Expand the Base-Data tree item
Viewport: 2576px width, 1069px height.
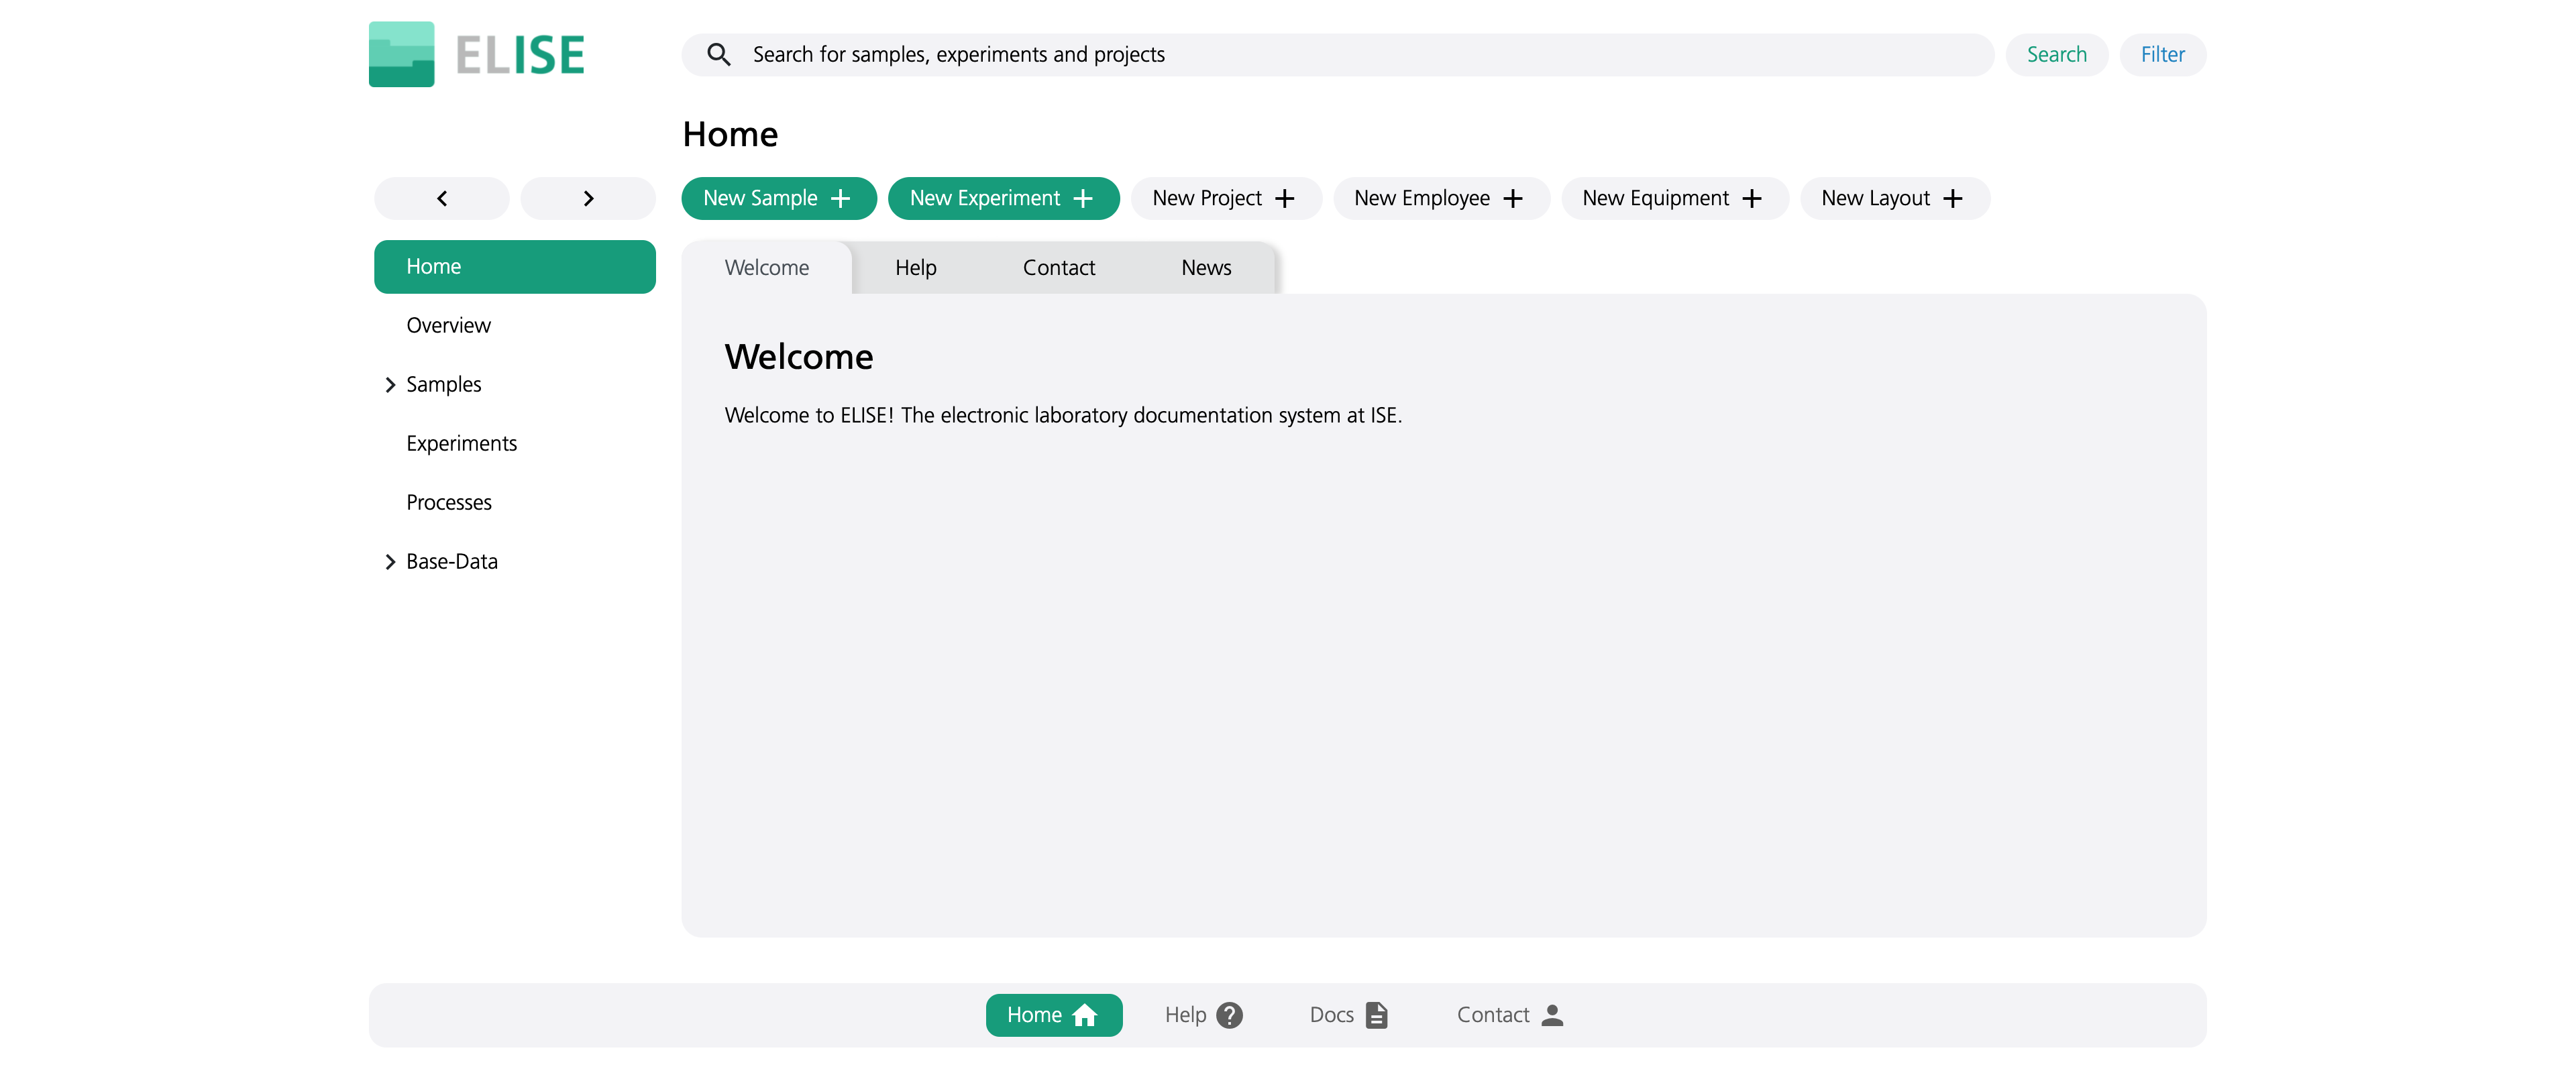click(x=388, y=560)
